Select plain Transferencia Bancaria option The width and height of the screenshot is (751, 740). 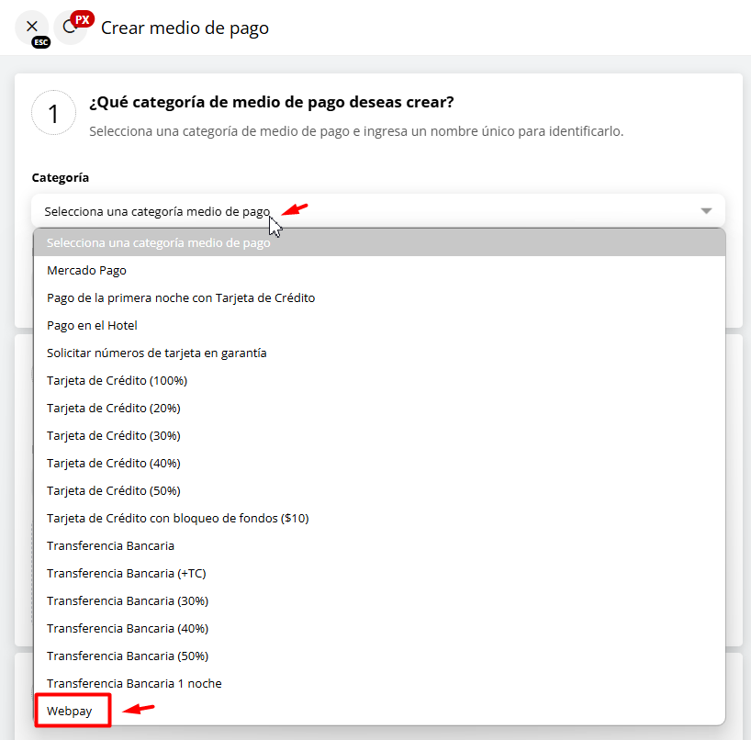pos(110,546)
